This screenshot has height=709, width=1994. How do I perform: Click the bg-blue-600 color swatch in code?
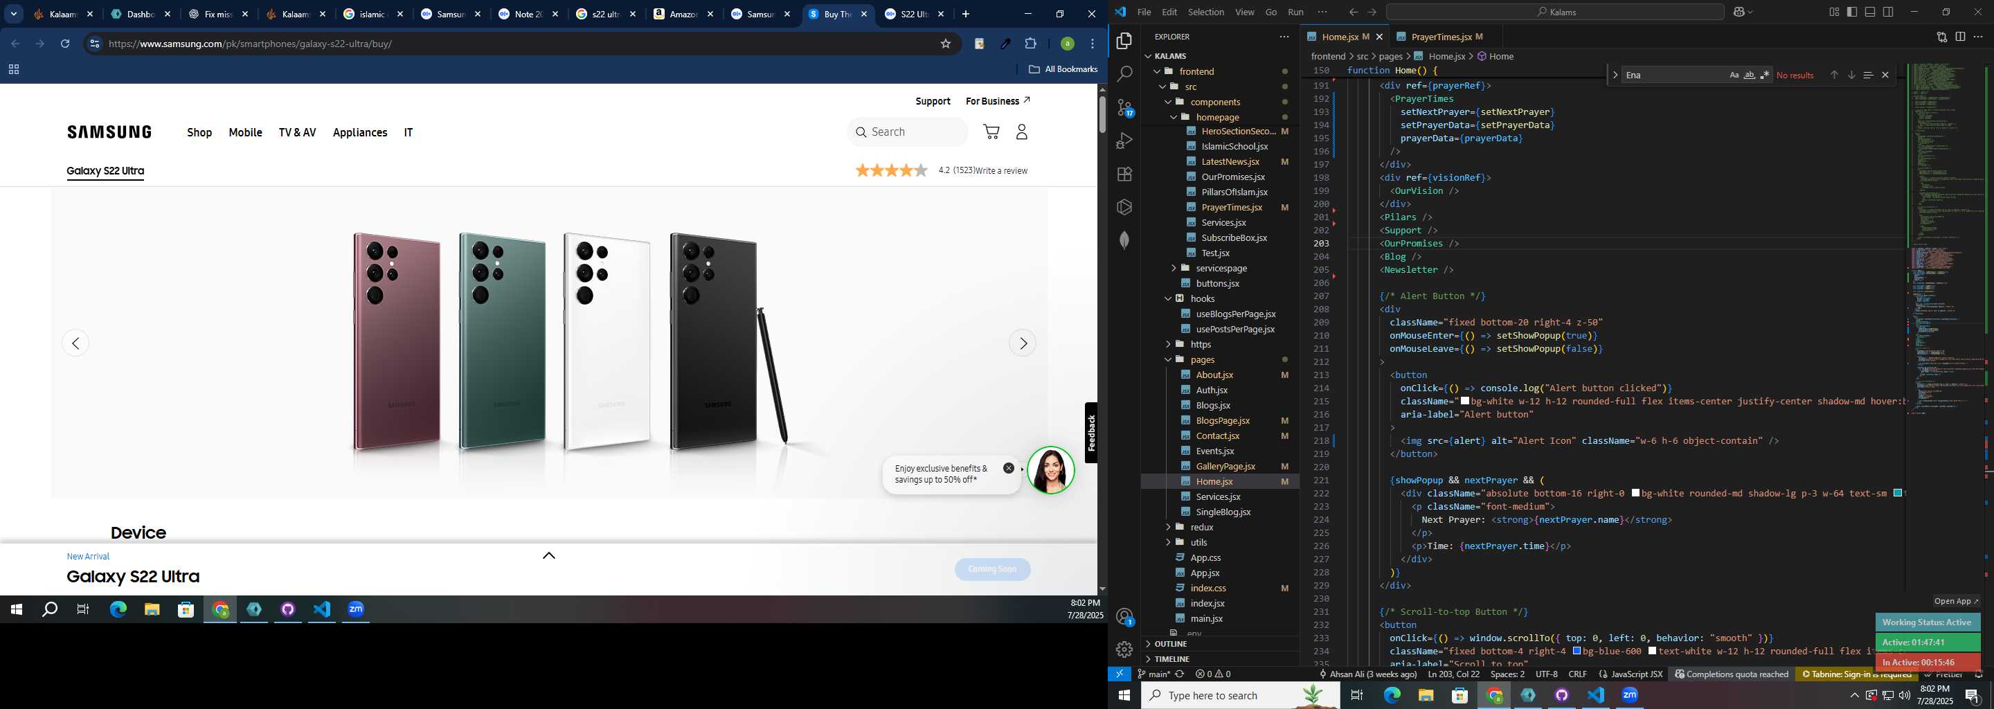pos(1577,651)
